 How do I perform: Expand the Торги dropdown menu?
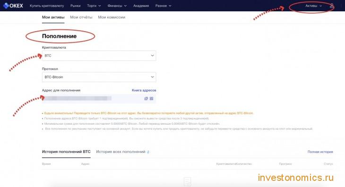coord(94,6)
